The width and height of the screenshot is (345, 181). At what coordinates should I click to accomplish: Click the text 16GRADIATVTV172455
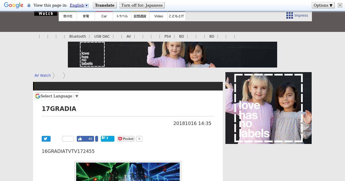click(x=68, y=151)
